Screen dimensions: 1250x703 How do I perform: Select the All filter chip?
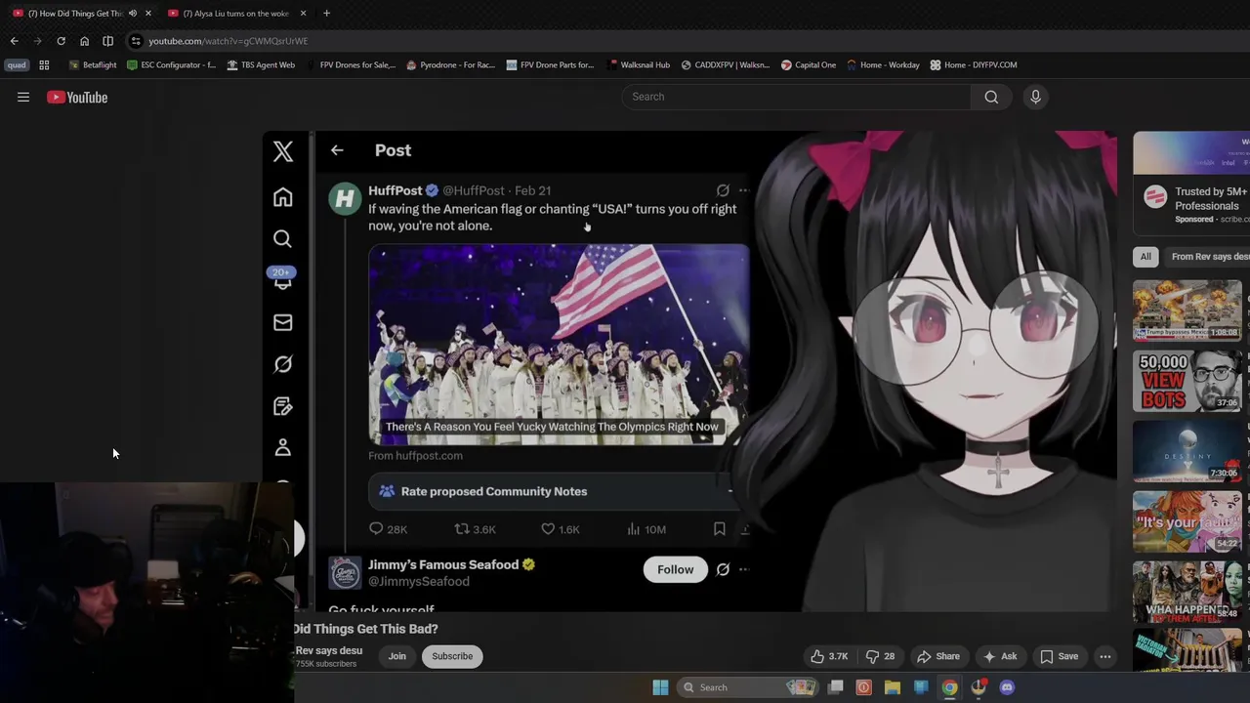(x=1146, y=257)
